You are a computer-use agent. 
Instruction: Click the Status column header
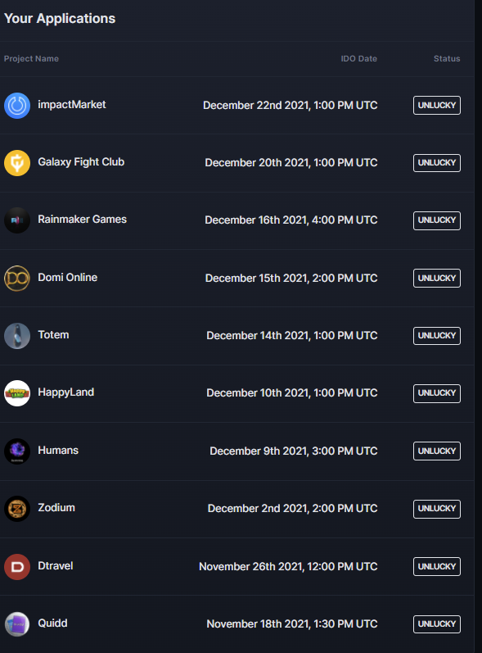447,59
